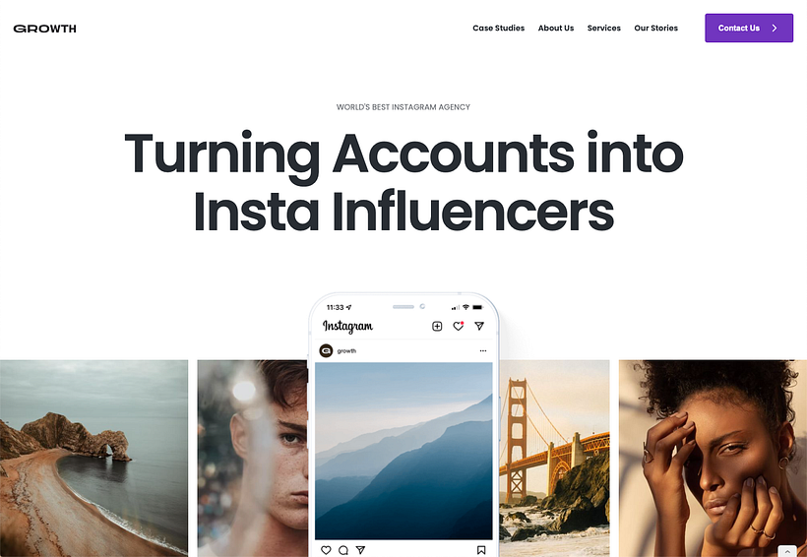Click the GROWTH logo in header
This screenshot has height=557, width=807.
44,29
